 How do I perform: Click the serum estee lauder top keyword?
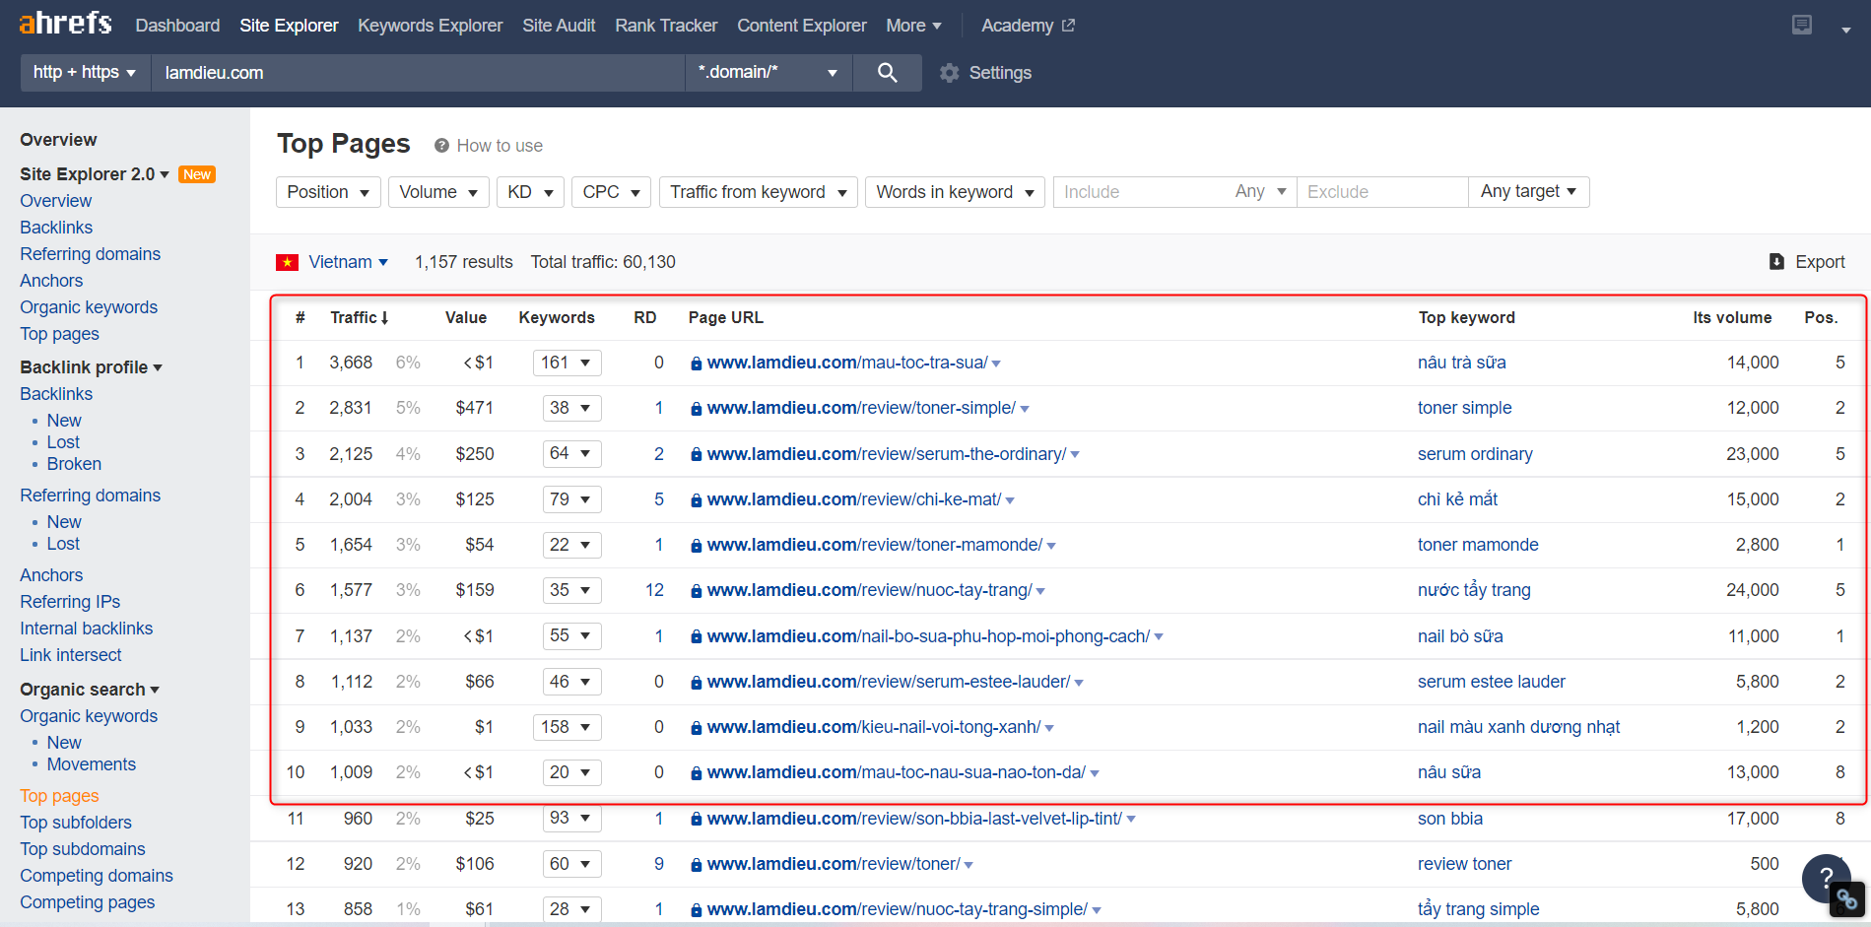1491,682
